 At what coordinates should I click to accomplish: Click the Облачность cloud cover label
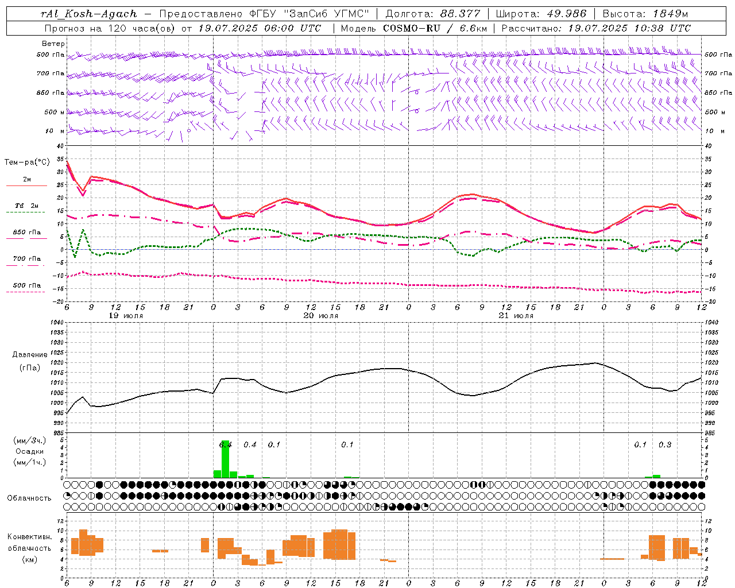click(x=29, y=498)
